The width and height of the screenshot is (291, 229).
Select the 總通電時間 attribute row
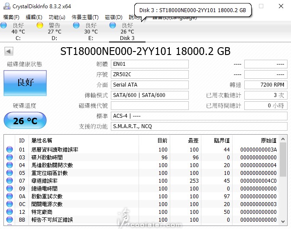[x=142, y=188]
